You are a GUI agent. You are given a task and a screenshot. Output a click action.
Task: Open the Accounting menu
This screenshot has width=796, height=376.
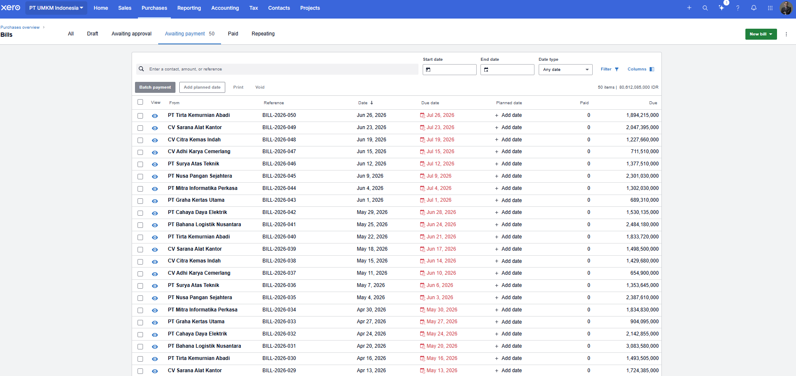(225, 8)
